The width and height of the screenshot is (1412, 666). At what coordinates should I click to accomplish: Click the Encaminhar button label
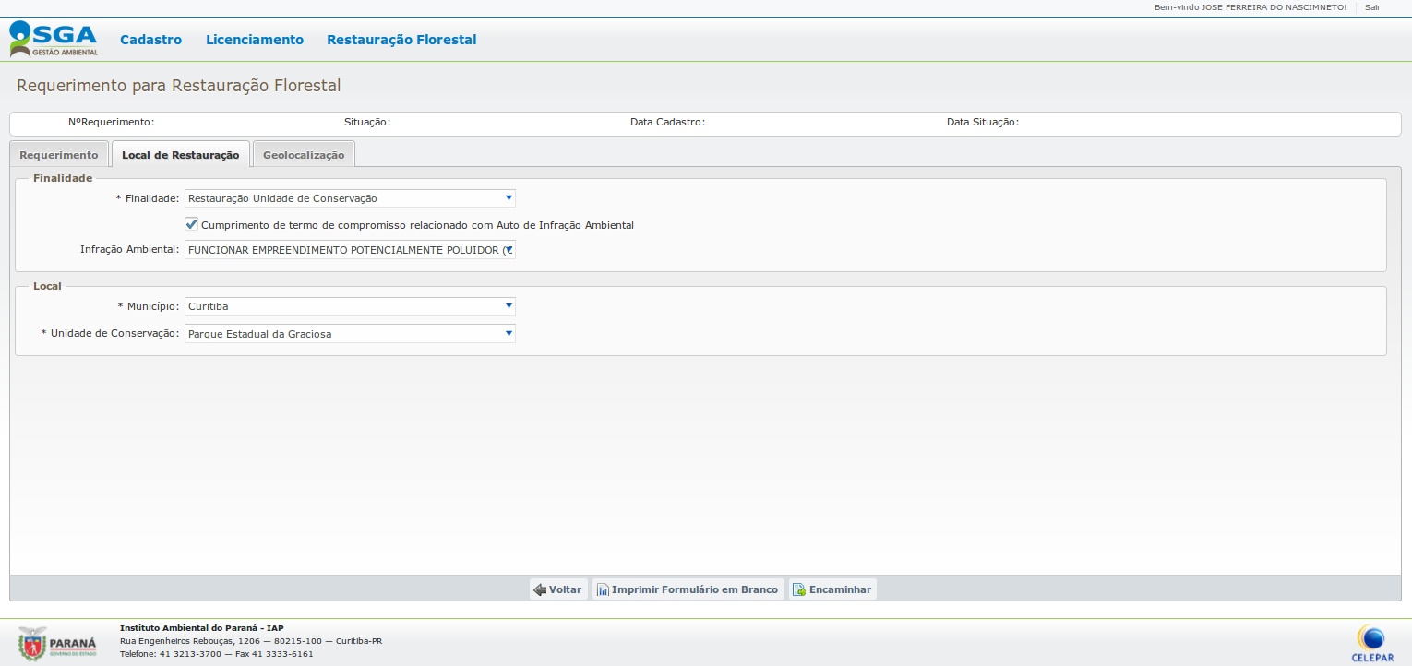840,589
